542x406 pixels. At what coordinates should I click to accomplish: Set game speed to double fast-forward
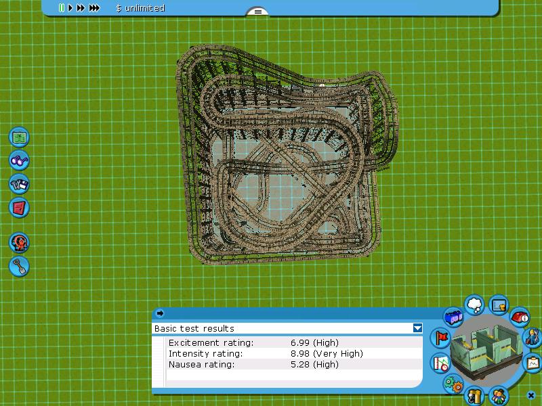[x=81, y=7]
